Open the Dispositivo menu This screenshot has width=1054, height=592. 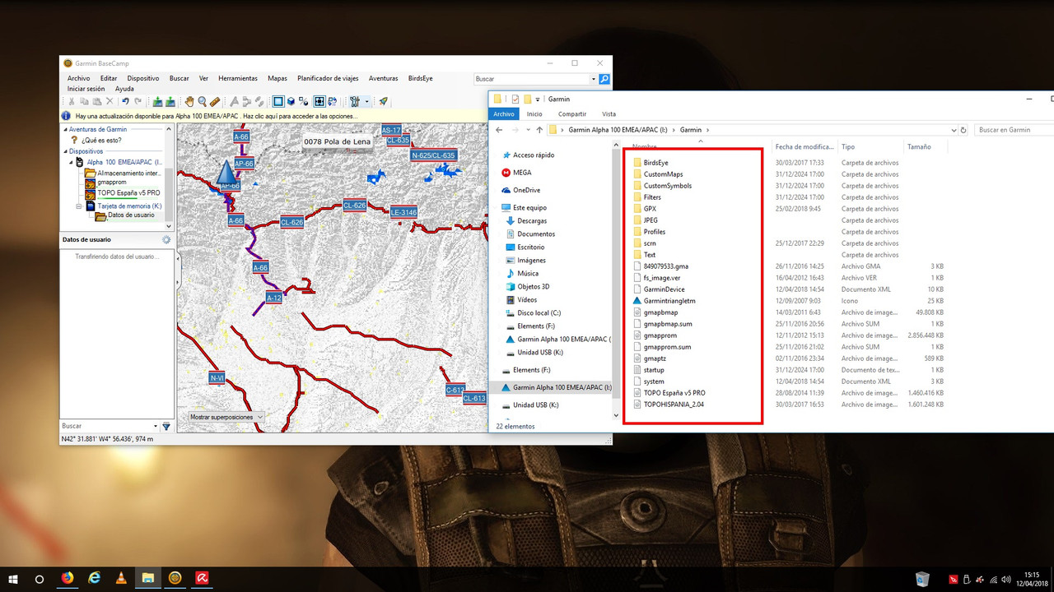(143, 78)
